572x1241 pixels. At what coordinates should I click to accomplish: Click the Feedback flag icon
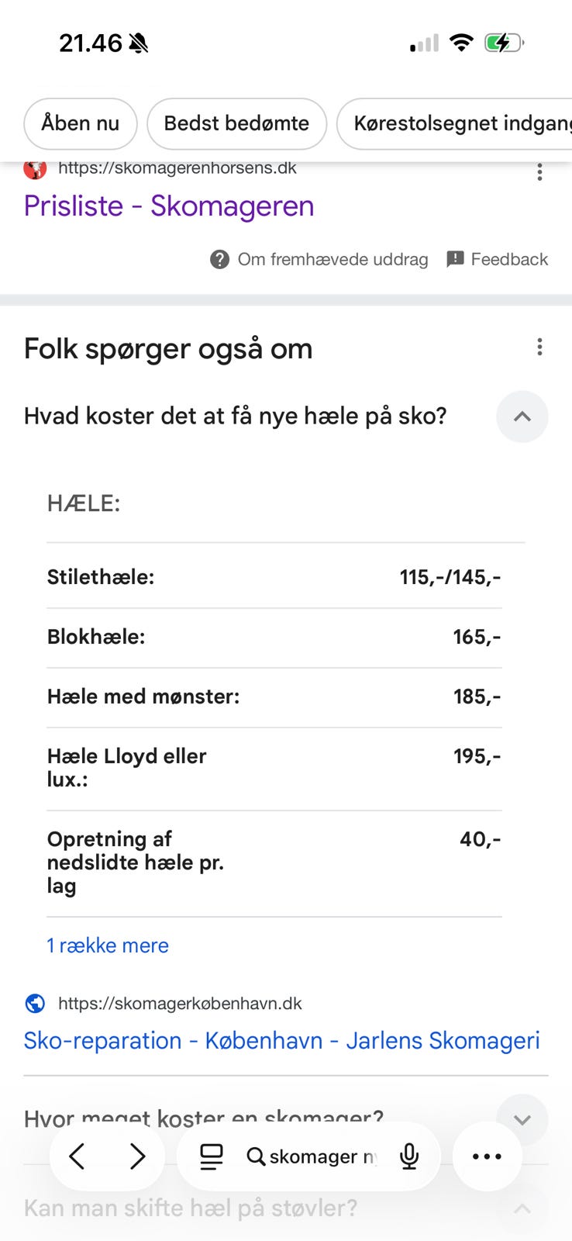tap(455, 259)
